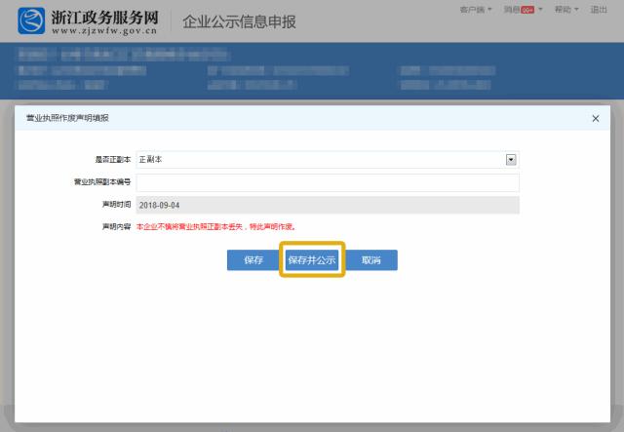The image size is (624, 432).
Task: Click the 企业公示信息申报 heading
Action: 239,21
